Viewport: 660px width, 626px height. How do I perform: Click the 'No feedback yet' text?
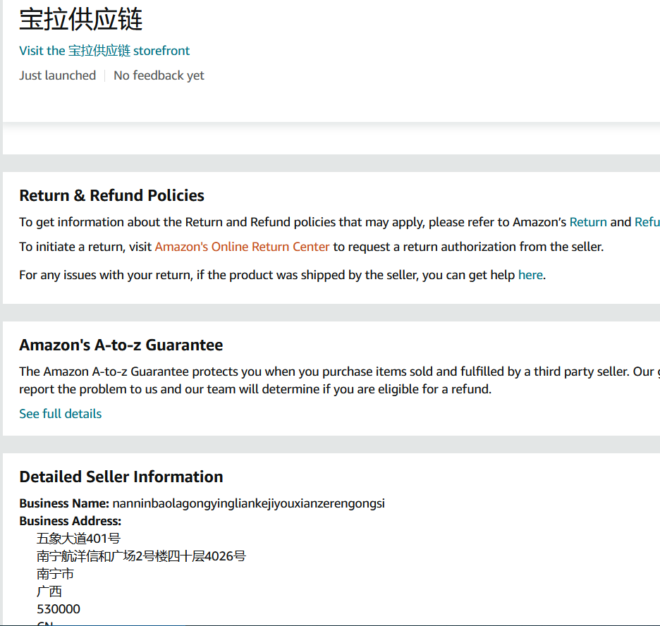tap(159, 75)
